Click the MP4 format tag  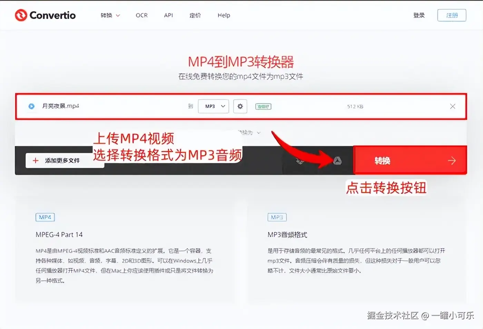45,217
